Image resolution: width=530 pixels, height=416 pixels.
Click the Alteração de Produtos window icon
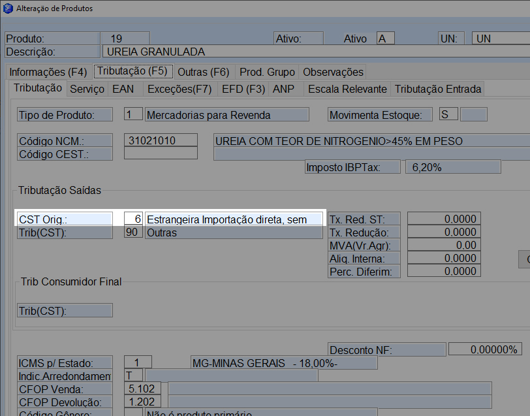(7, 8)
